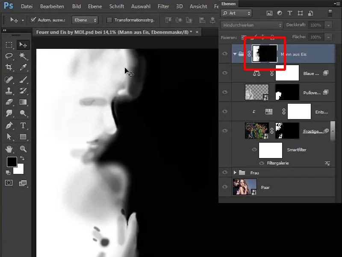
Task: Toggle Quick Mask mode
Action: pyautogui.click(x=9, y=183)
